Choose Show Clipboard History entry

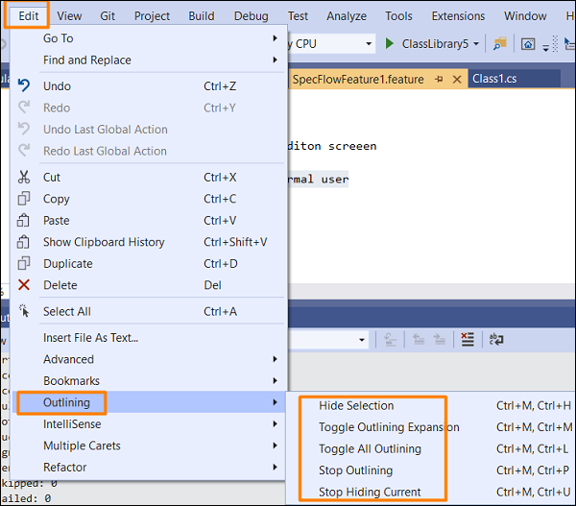coord(149,242)
